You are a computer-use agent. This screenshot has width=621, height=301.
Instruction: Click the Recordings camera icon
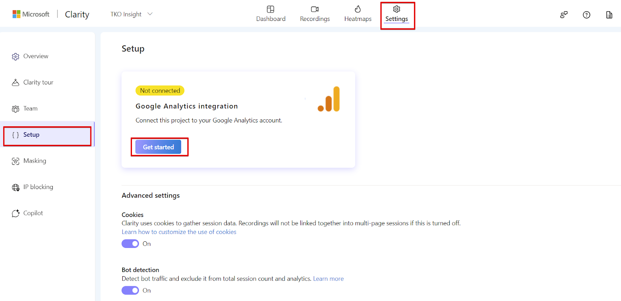[315, 9]
